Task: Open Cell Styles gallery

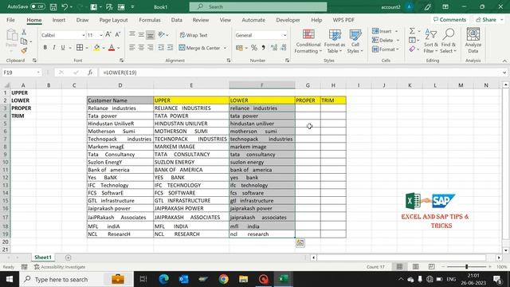Action: pyautogui.click(x=355, y=41)
